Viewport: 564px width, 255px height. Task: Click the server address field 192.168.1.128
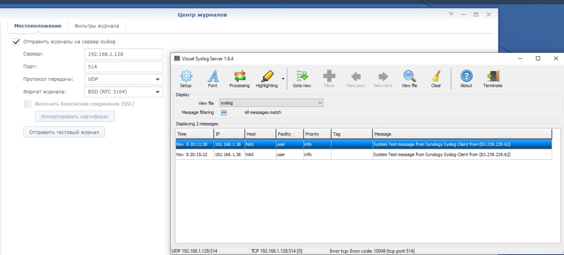point(123,54)
